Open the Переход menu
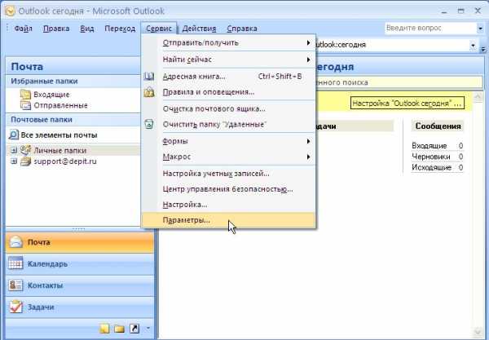 (x=120, y=29)
